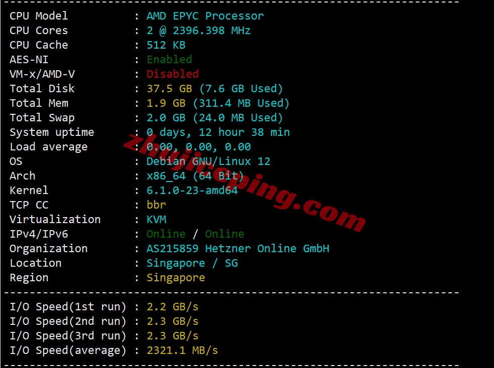Image resolution: width=494 pixels, height=368 pixels.
Task: Select the System uptime value line
Action: [218, 132]
